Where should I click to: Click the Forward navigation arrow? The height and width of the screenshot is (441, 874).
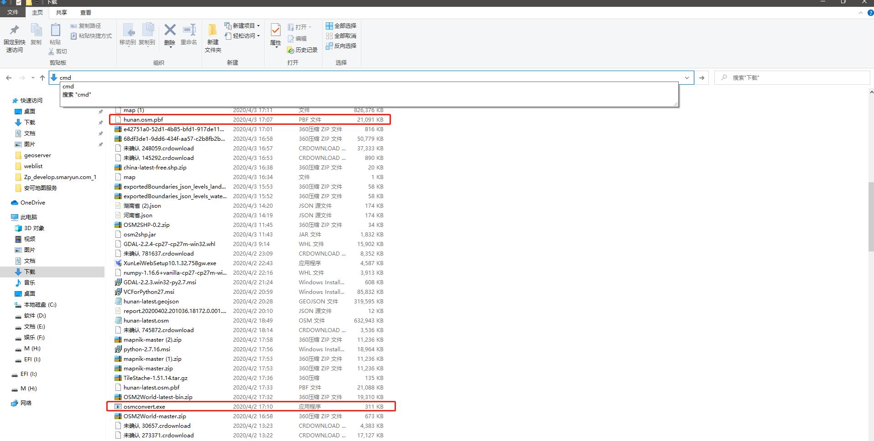click(22, 78)
